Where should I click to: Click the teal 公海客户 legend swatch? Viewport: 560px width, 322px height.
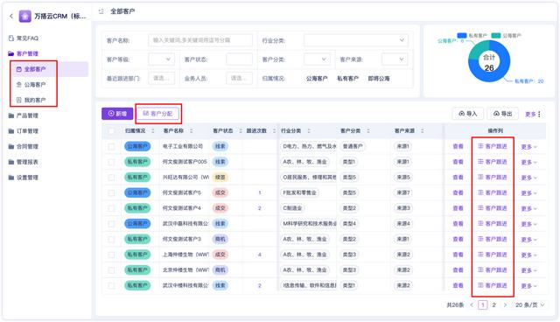click(496, 35)
